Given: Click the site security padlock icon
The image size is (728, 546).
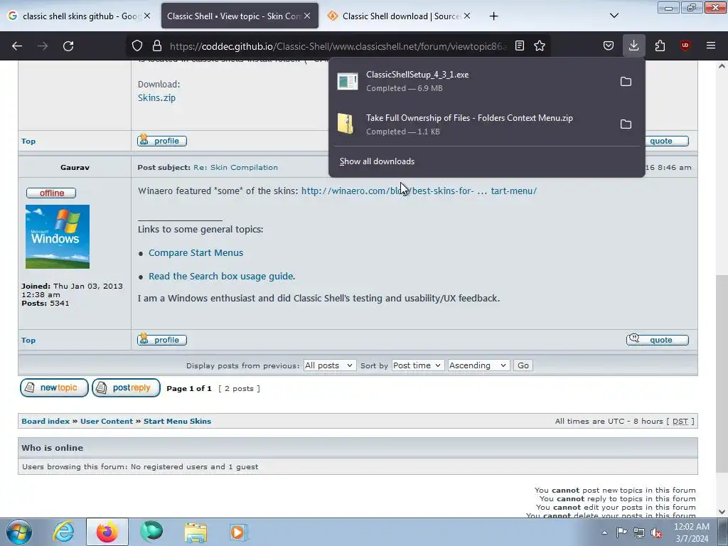Looking at the screenshot, I should pyautogui.click(x=157, y=45).
